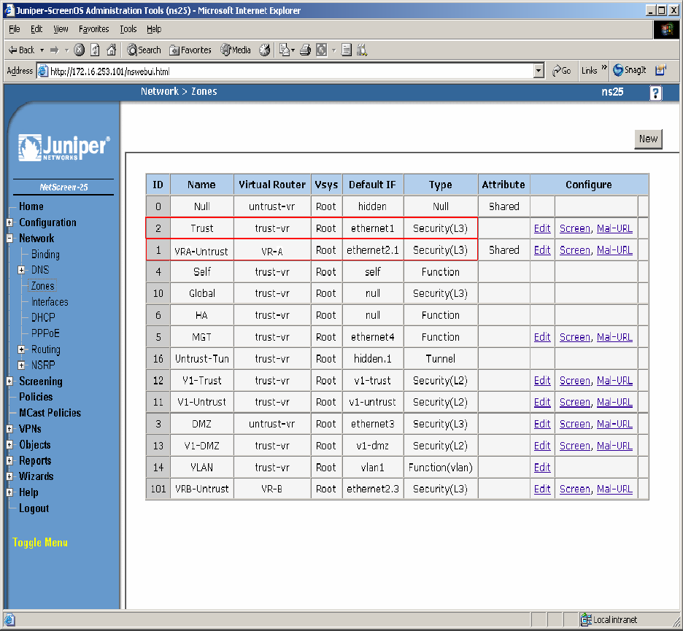683x631 pixels.
Task: Open Interfaces in the sidebar
Action: (50, 302)
